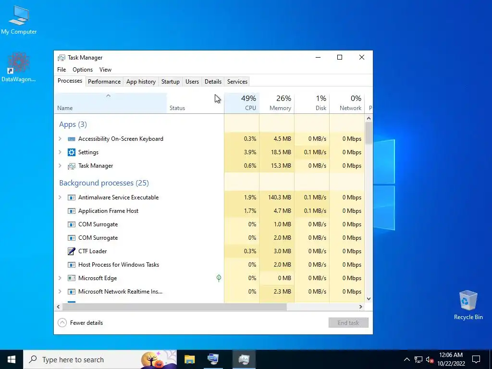Sort by the CPU column header
Viewport: 492px width, 369px height.
tap(242, 103)
